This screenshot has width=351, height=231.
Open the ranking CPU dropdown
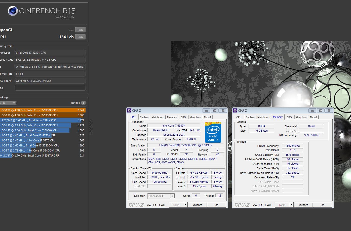click(8, 103)
